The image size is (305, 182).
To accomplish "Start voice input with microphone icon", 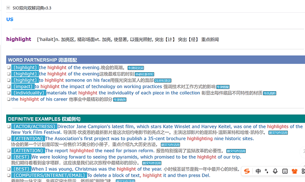I will [275, 171].
